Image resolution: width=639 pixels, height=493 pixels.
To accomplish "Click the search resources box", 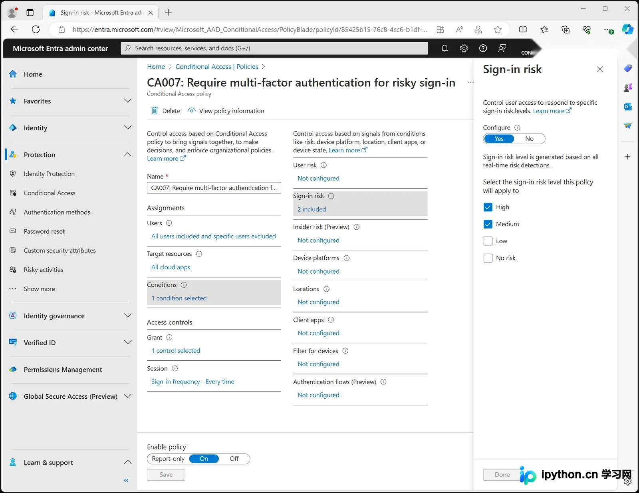I will tap(274, 48).
